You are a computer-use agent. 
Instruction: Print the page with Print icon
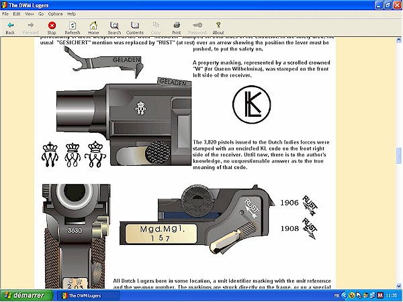click(176, 26)
